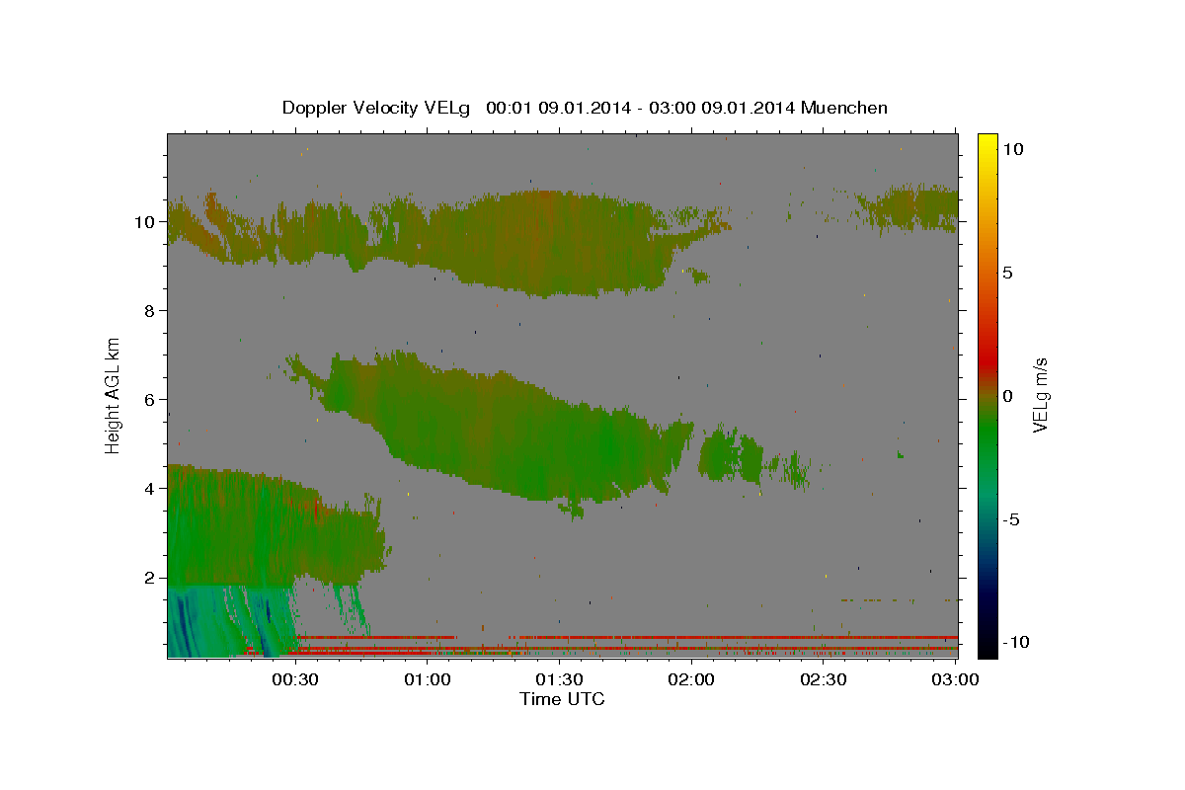Image resolution: width=1185 pixels, height=790 pixels.
Task: Click the colorbar value -5 label
Action: click(1011, 519)
